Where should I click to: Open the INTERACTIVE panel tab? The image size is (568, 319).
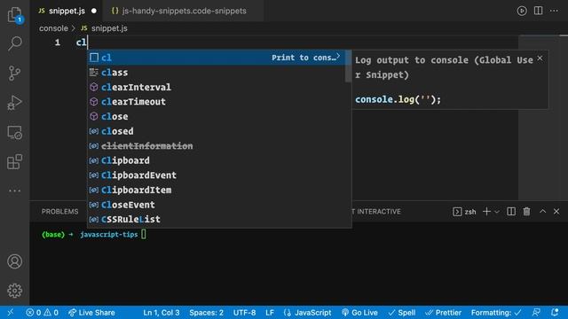pos(376,212)
